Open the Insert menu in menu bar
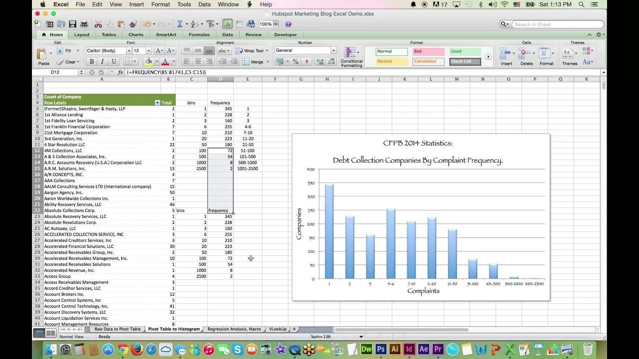The height and width of the screenshot is (359, 639). click(x=137, y=4)
